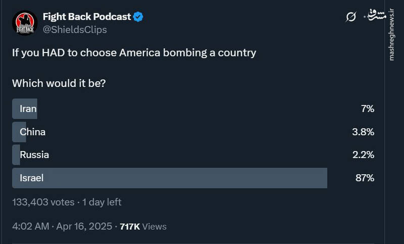Click the 3.8% result for China

pos(363,132)
